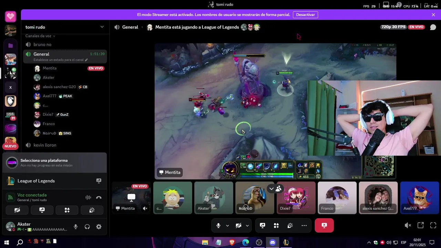Screen dimensions: 441x248
Task: Open the soundboard in the voice panel
Action: tap(92, 210)
